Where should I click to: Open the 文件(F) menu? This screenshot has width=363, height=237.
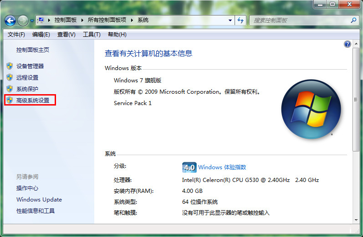[x=16, y=35]
